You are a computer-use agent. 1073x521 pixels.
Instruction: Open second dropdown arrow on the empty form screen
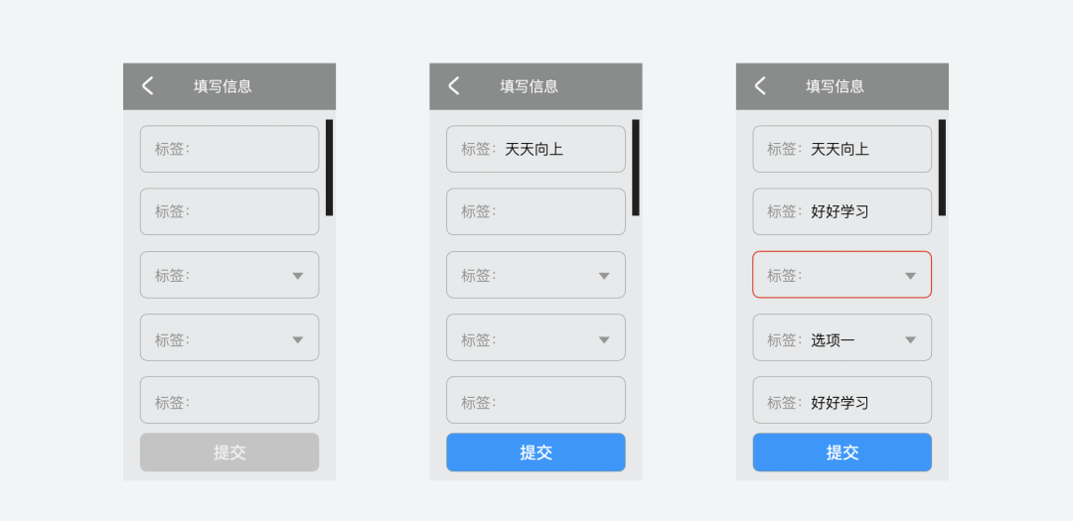coord(298,339)
